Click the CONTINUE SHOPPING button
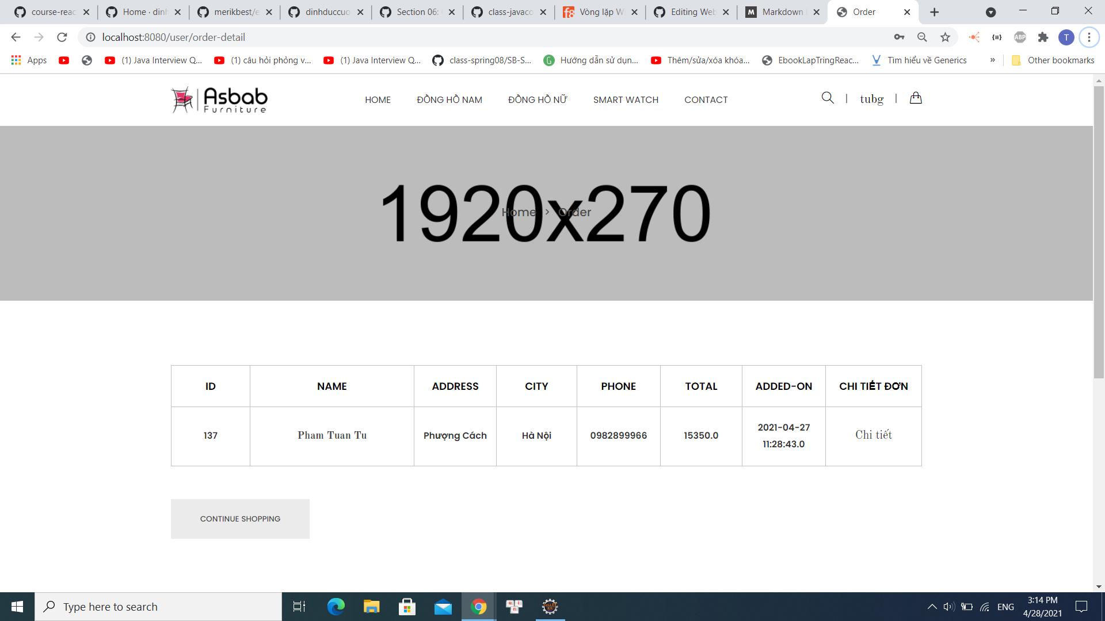Image resolution: width=1105 pixels, height=621 pixels. pos(239,519)
